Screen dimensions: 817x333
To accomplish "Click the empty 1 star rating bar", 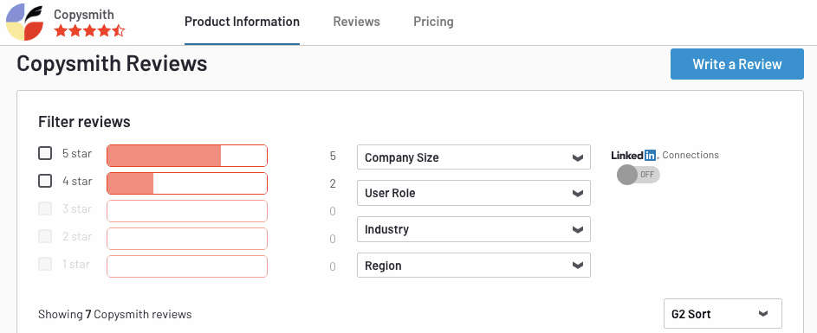I will (187, 266).
